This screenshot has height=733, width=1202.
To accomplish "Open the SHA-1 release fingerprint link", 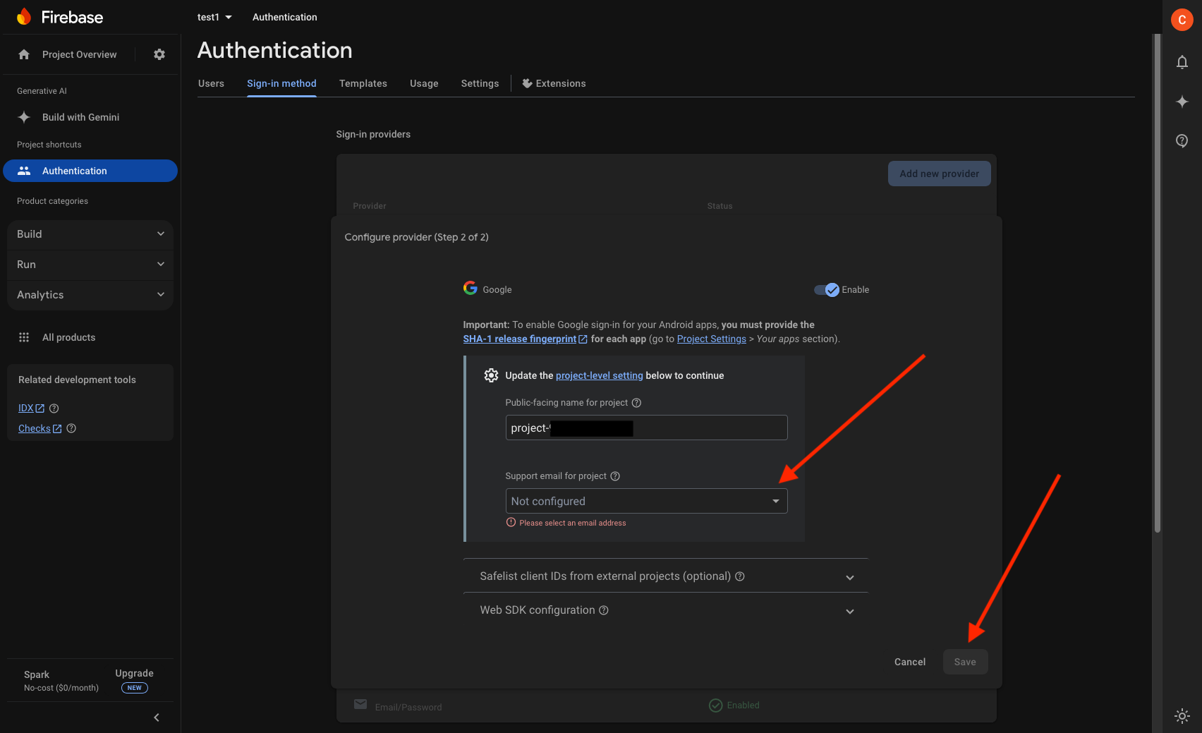I will tap(525, 339).
